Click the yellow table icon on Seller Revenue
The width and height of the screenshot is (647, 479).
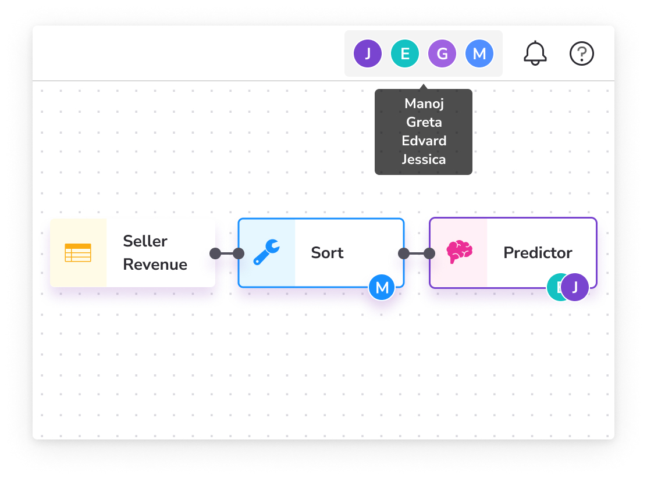click(78, 253)
